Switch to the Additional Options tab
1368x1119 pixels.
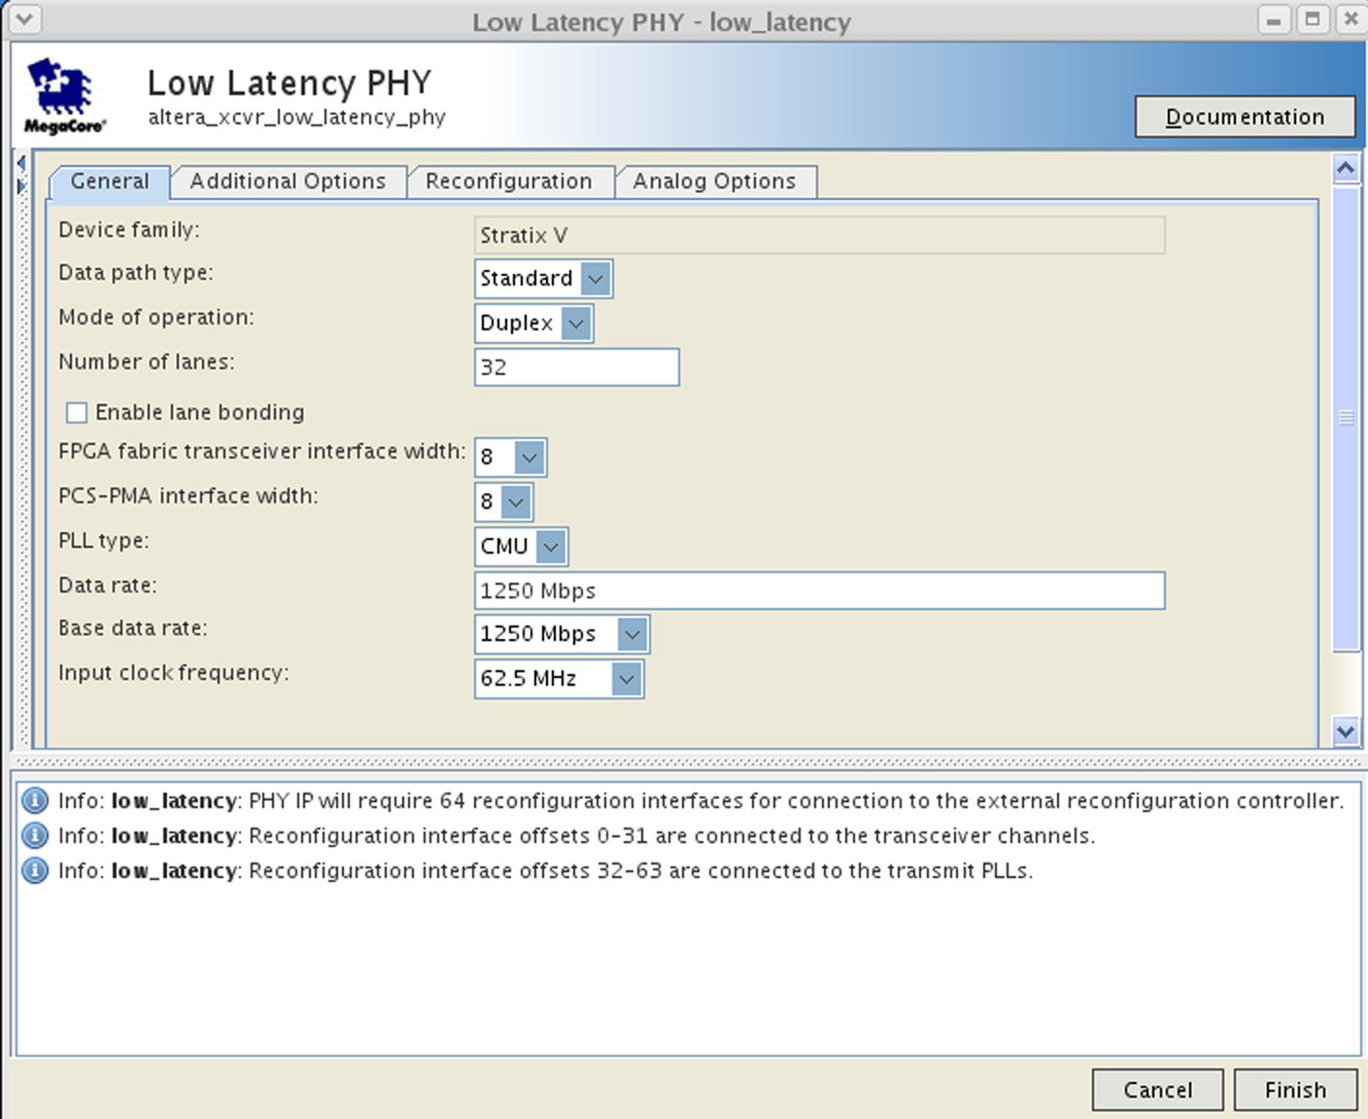pyautogui.click(x=289, y=182)
